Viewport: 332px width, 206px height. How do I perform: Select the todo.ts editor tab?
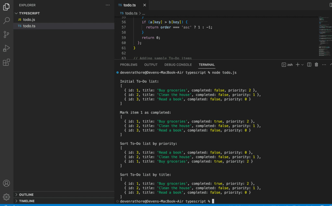click(x=132, y=5)
